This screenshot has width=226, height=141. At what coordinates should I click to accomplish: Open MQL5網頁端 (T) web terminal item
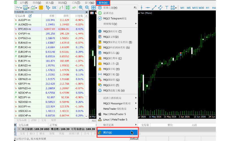pyautogui.click(x=117, y=31)
